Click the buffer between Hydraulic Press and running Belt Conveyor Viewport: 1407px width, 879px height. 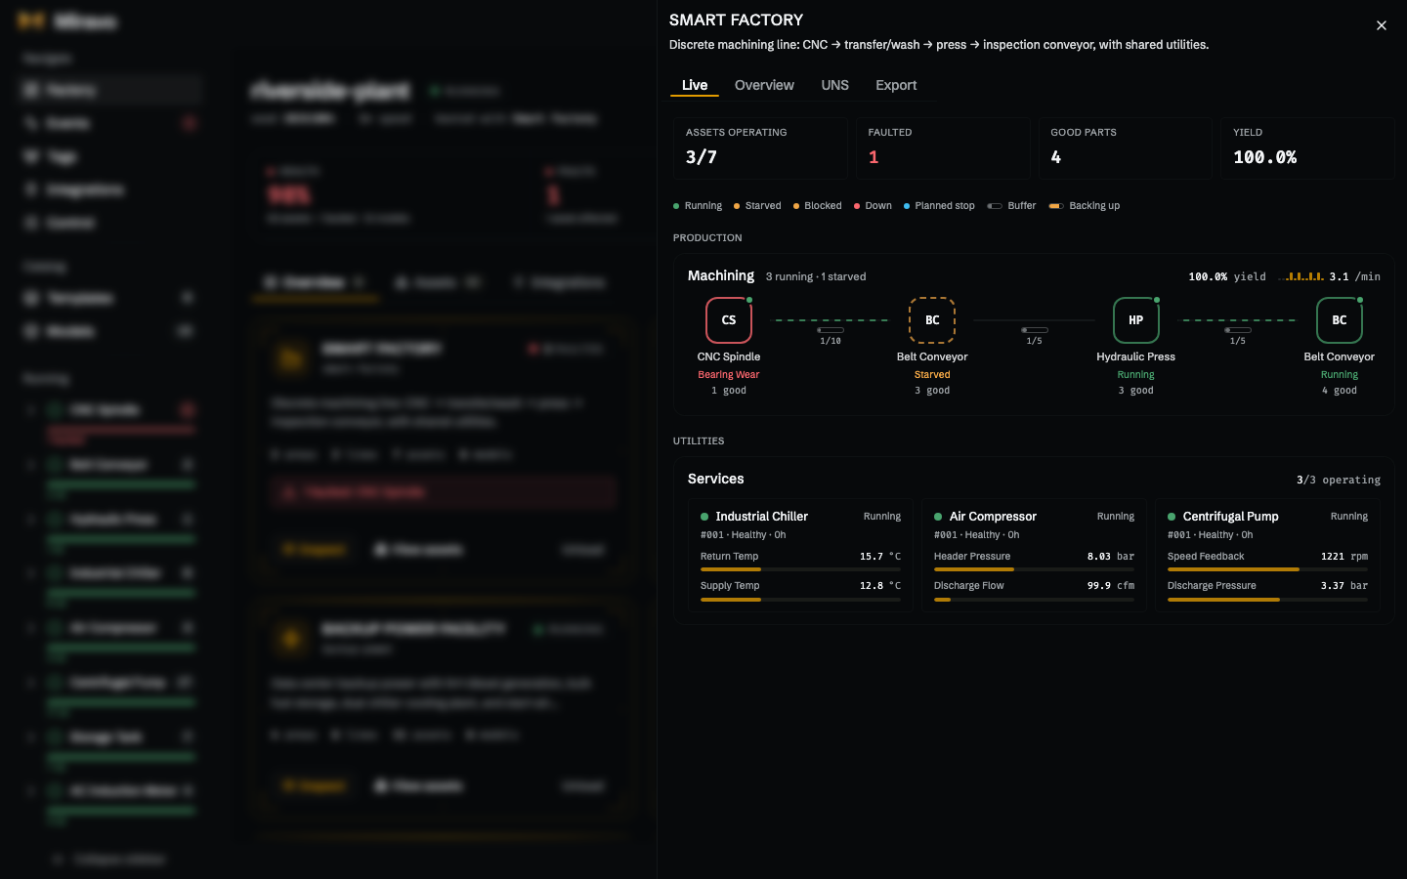(x=1238, y=335)
